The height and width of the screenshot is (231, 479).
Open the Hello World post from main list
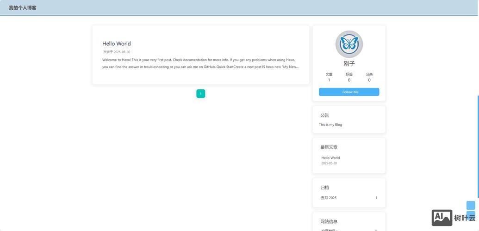tap(117, 44)
